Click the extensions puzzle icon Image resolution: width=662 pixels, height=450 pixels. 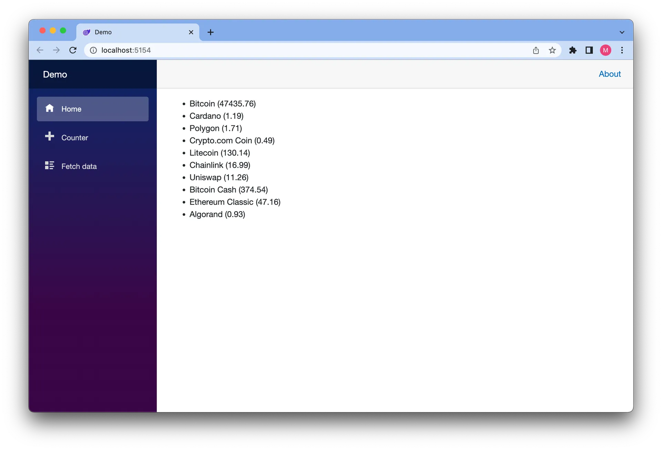pos(573,50)
